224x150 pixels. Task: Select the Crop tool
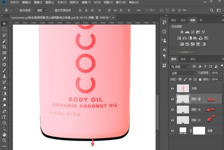pyautogui.click(x=4, y=47)
